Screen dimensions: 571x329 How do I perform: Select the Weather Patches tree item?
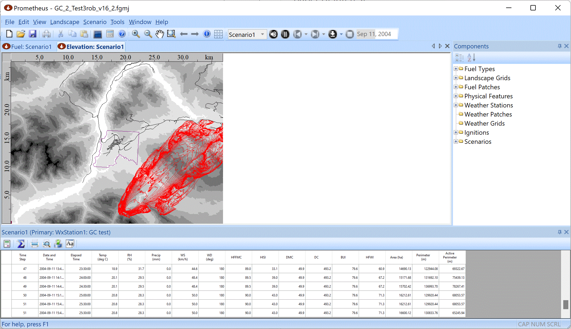coord(488,114)
